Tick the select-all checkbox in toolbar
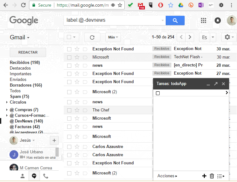 pyautogui.click(x=69, y=37)
